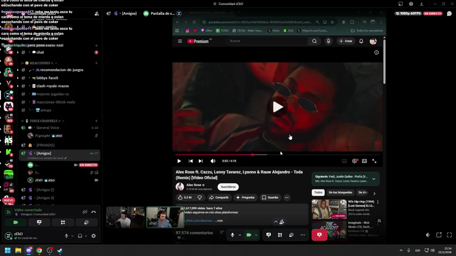The height and width of the screenshot is (256, 456).
Task: Open Discord inbox icon in the title bar
Action: click(x=400, y=4)
